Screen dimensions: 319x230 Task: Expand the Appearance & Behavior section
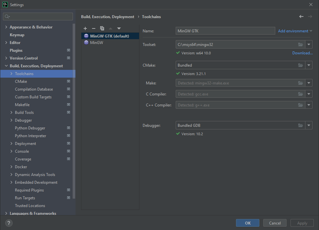[x=6, y=27]
